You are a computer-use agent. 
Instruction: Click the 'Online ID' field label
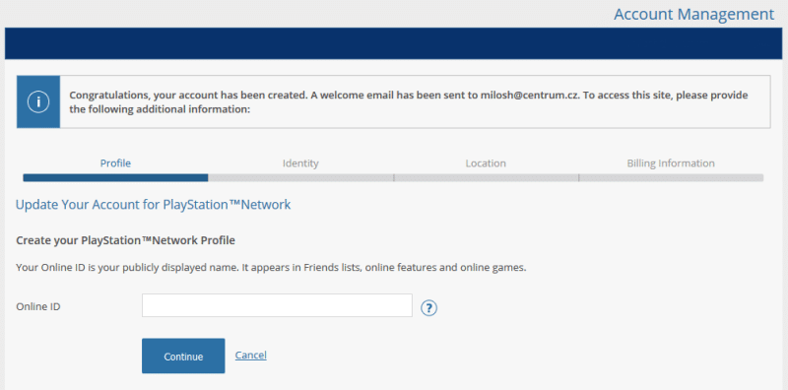coord(38,306)
